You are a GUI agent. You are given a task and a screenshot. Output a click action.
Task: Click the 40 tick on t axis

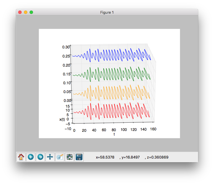94,130
